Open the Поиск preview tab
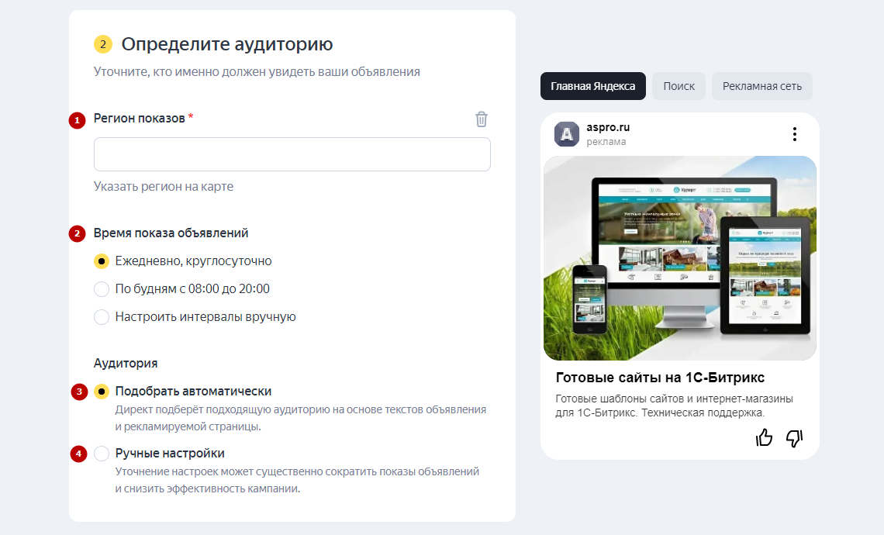Screen dimensions: 884x535 679,86
